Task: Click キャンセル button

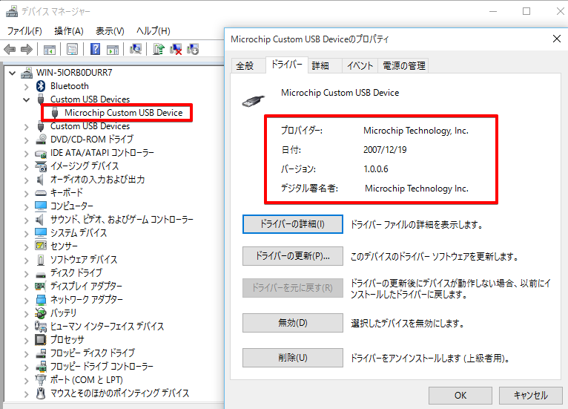Action: coord(531,395)
